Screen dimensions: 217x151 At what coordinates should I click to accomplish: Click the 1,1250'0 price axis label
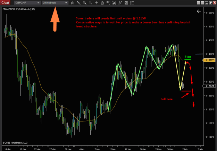[210, 96]
